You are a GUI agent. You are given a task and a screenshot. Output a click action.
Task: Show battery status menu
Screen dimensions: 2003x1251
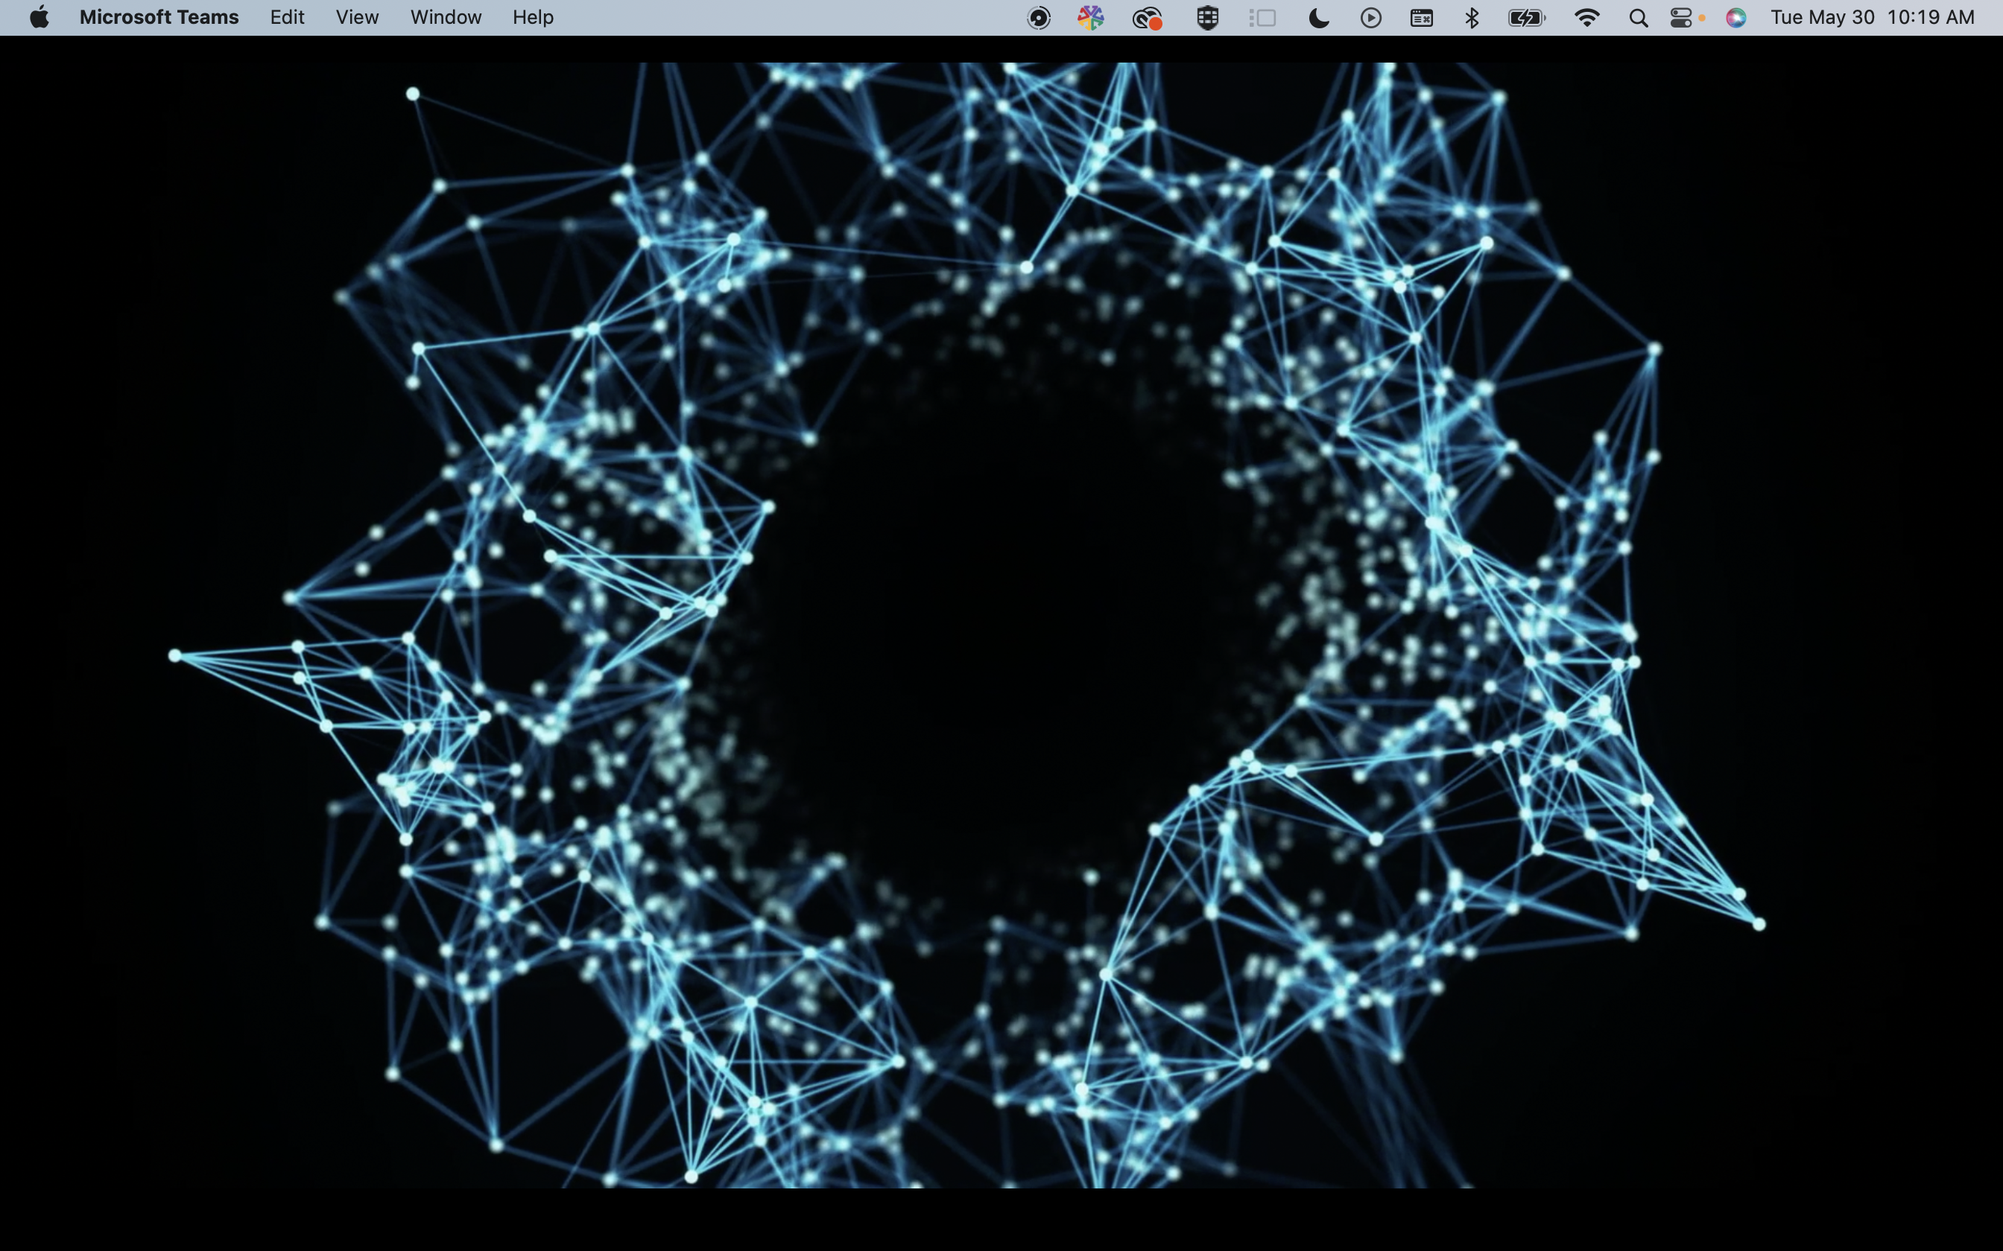1526,17
